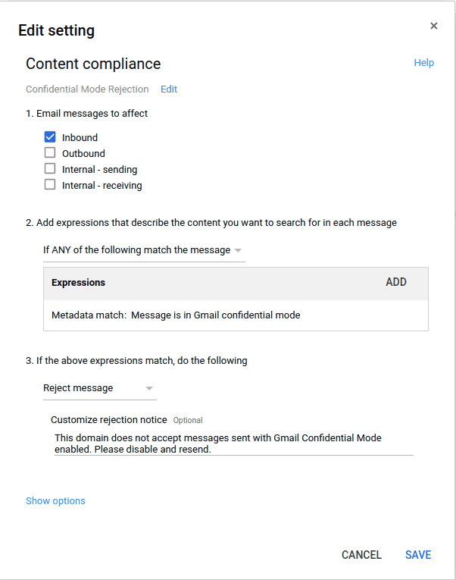Open the 'If ANY of the following' dropdown
This screenshot has height=580, width=456.
pos(143,250)
